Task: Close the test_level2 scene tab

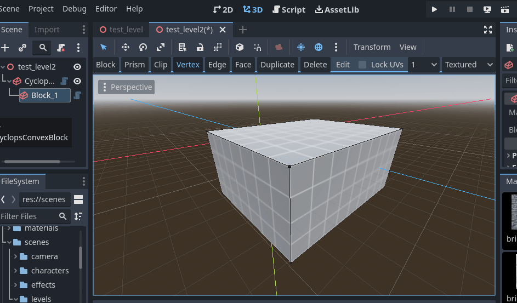Action: [x=223, y=30]
